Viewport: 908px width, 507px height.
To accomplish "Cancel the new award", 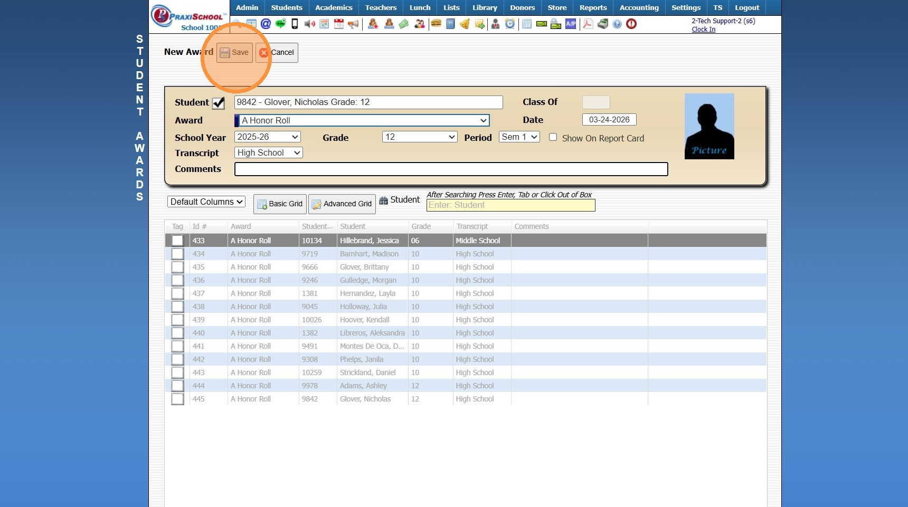I will point(277,53).
